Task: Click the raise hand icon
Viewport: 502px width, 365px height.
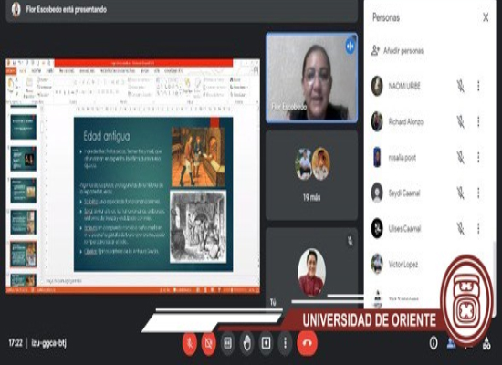Action: [x=246, y=343]
